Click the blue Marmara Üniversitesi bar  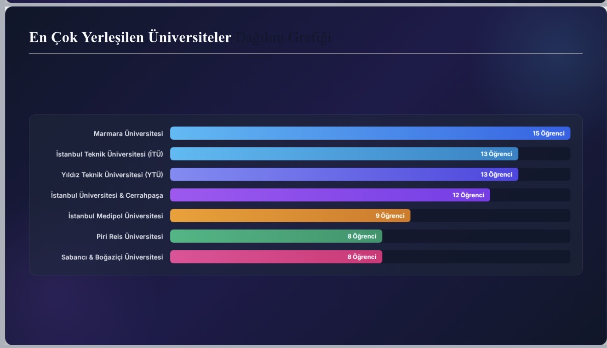[370, 133]
